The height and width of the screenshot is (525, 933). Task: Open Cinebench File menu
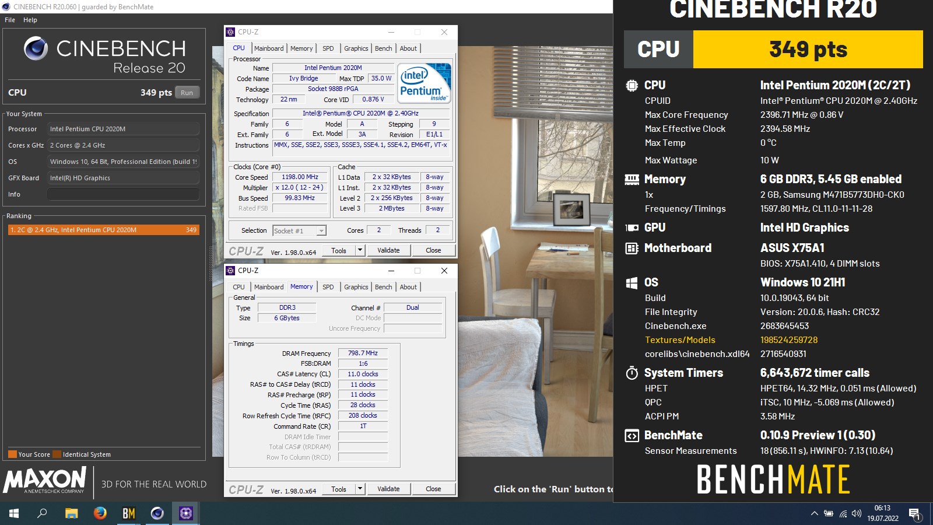pyautogui.click(x=10, y=20)
